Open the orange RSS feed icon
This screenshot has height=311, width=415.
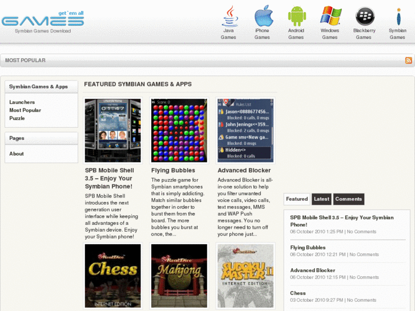click(x=408, y=60)
